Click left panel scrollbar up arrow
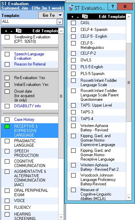 (x=61, y=31)
